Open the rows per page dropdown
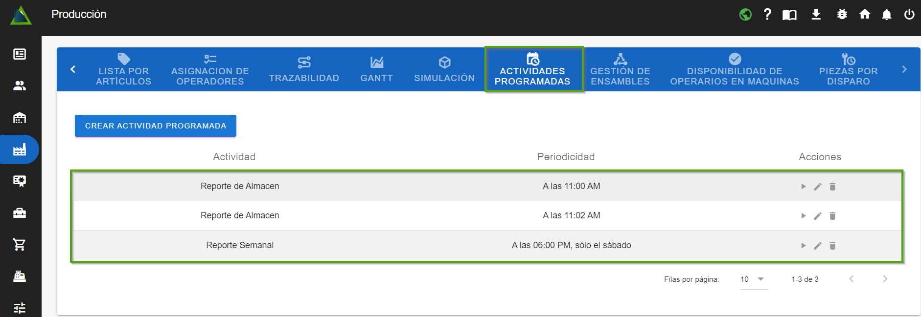Image resolution: width=921 pixels, height=317 pixels. pos(754,279)
